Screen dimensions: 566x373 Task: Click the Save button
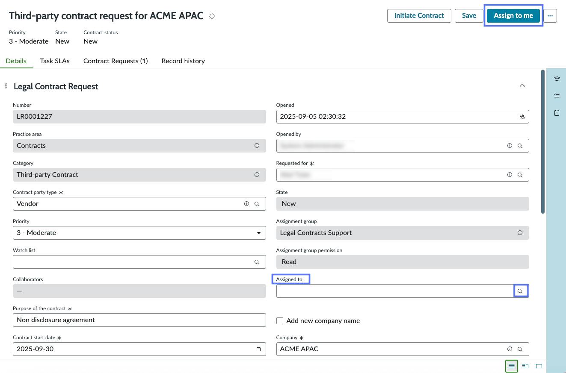tap(469, 16)
